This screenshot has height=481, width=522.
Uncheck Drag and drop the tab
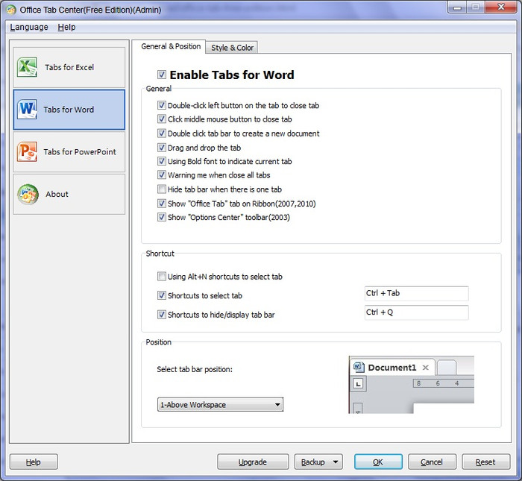(x=162, y=148)
